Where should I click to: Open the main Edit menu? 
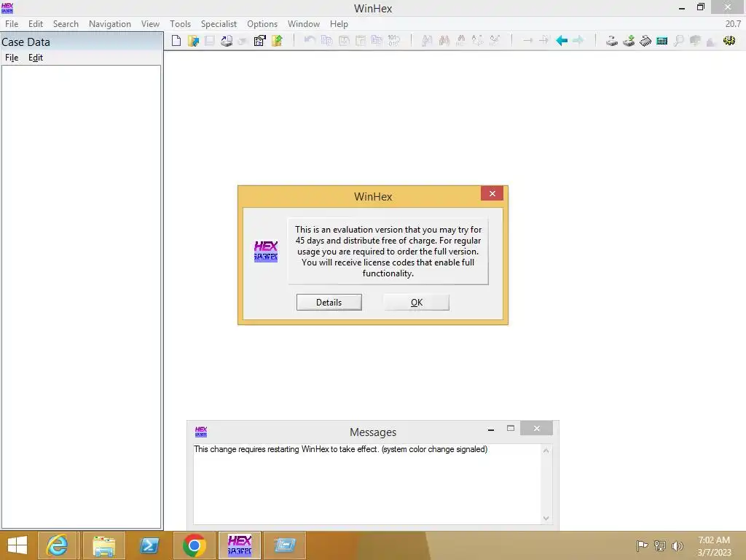[x=36, y=24]
